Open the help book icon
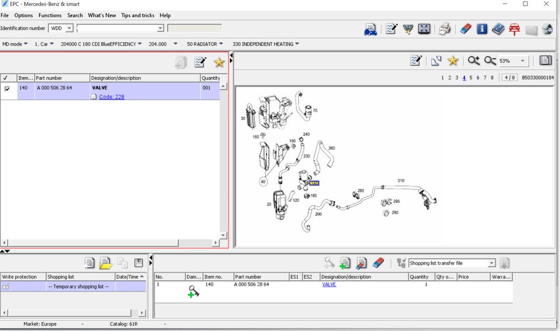The width and height of the screenshot is (560, 331). 498,29
